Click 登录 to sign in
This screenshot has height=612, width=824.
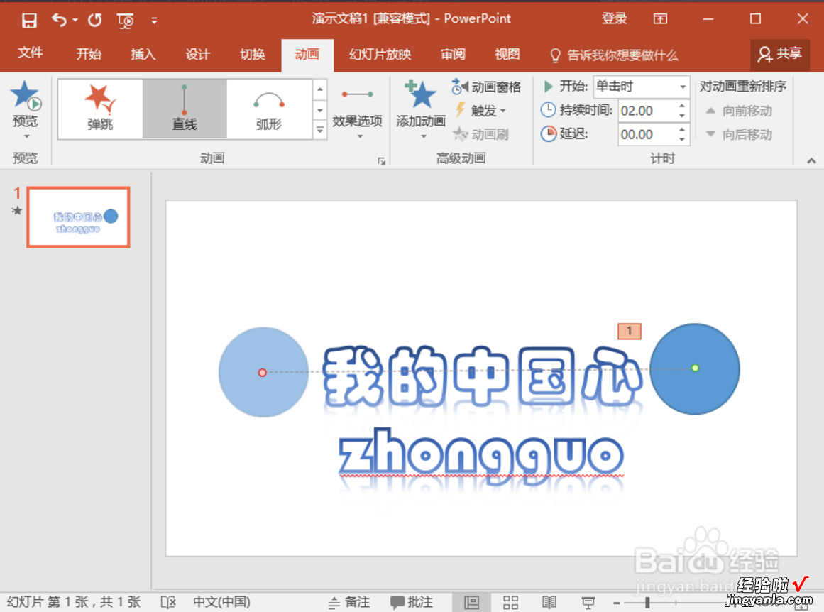pyautogui.click(x=615, y=18)
